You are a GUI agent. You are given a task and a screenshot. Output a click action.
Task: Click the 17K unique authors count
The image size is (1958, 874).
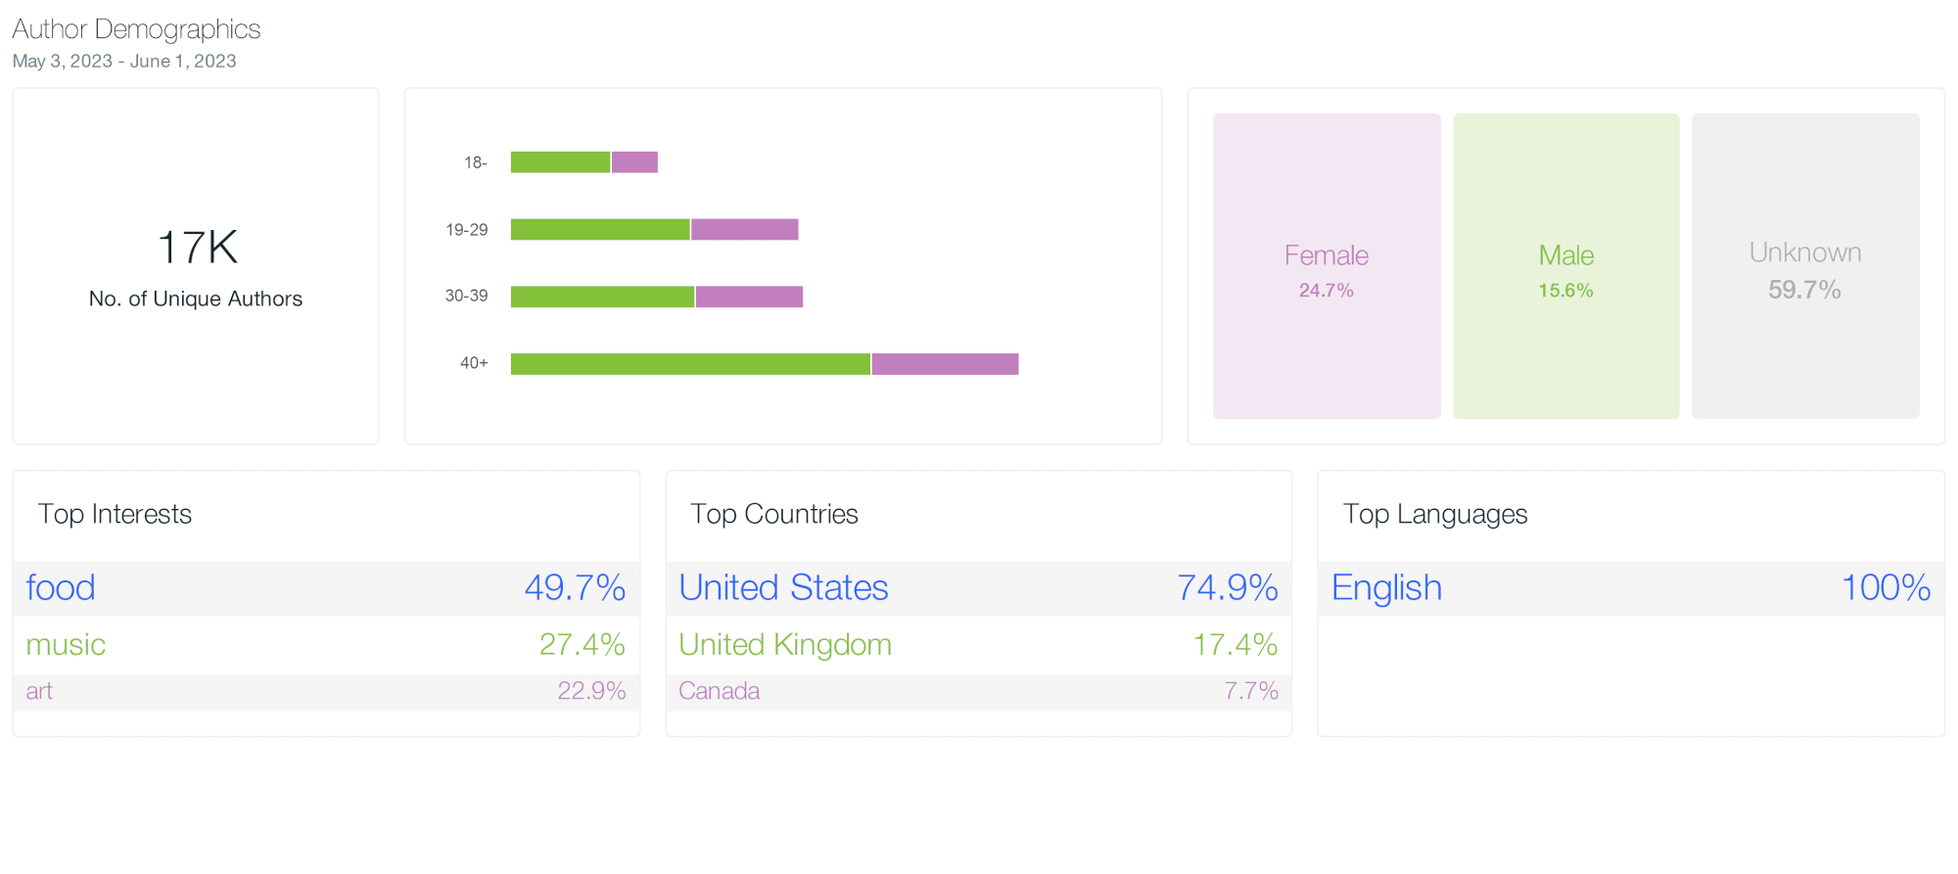(x=197, y=248)
